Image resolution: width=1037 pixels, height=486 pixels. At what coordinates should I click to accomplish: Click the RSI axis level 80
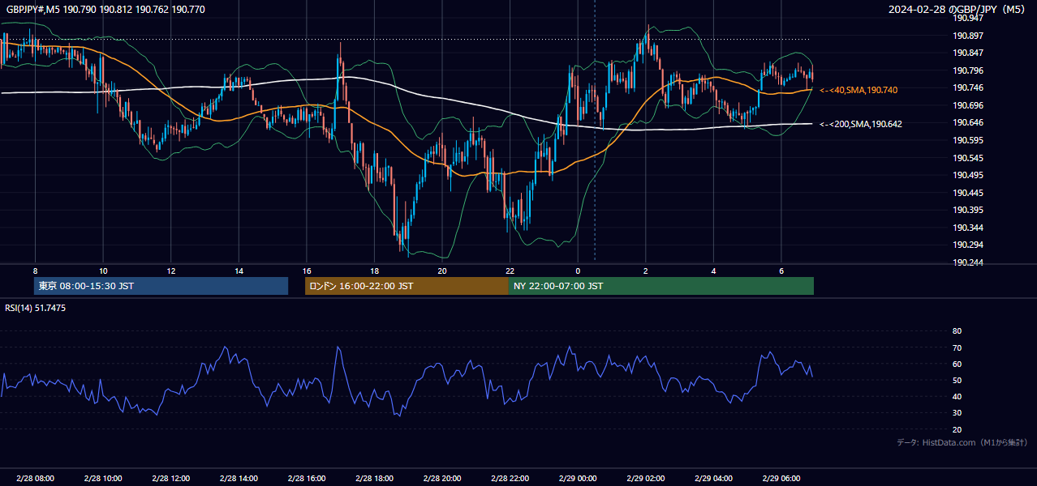(x=957, y=331)
